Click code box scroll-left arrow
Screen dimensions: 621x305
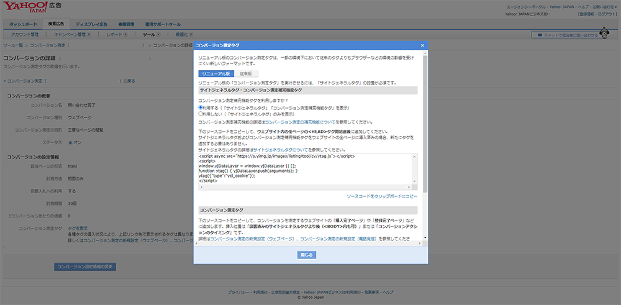[201, 186]
